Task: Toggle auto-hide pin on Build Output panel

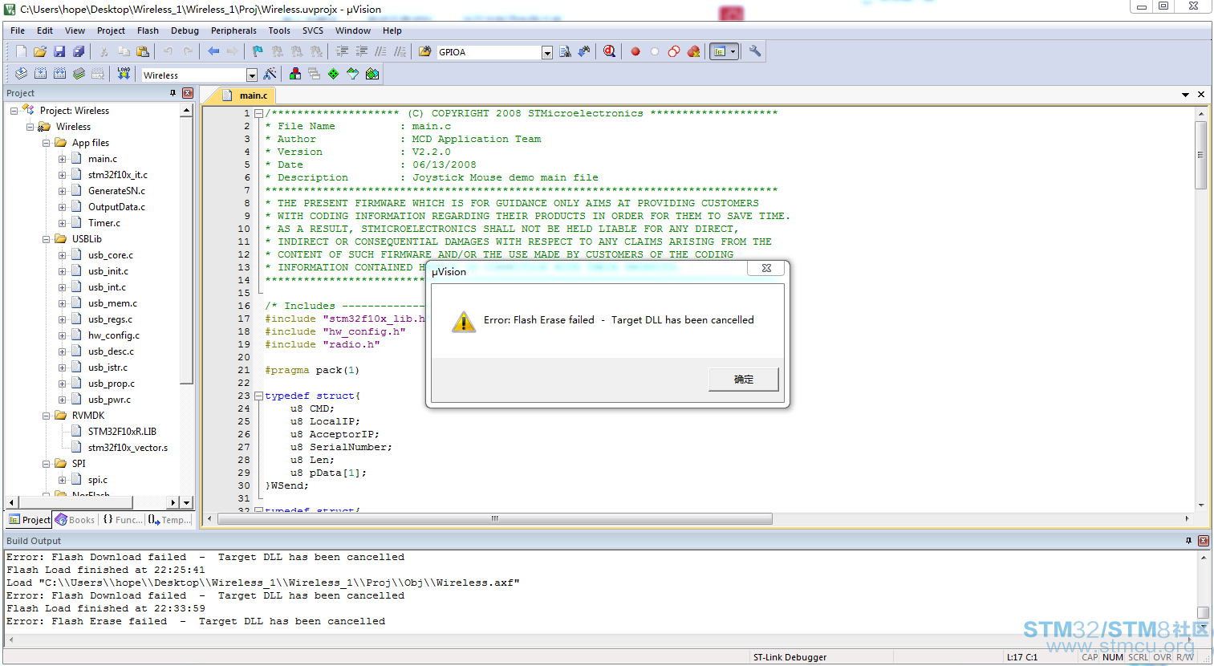Action: 1188,541
